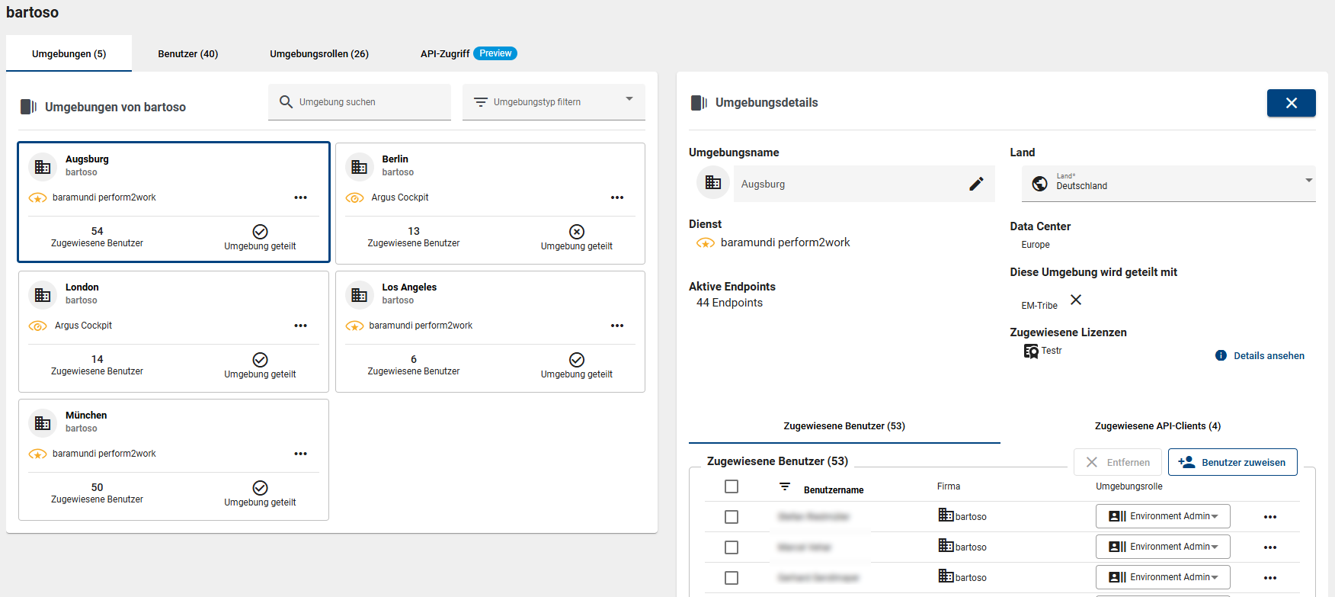Click the Benutzer zuweisen button
Image resolution: width=1335 pixels, height=597 pixels.
point(1232,462)
